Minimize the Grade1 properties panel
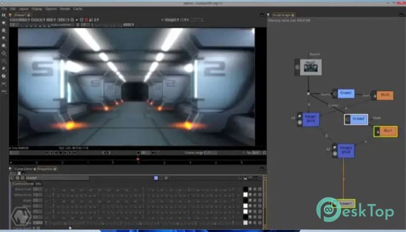The image size is (406, 232). pyautogui.click(x=256, y=178)
